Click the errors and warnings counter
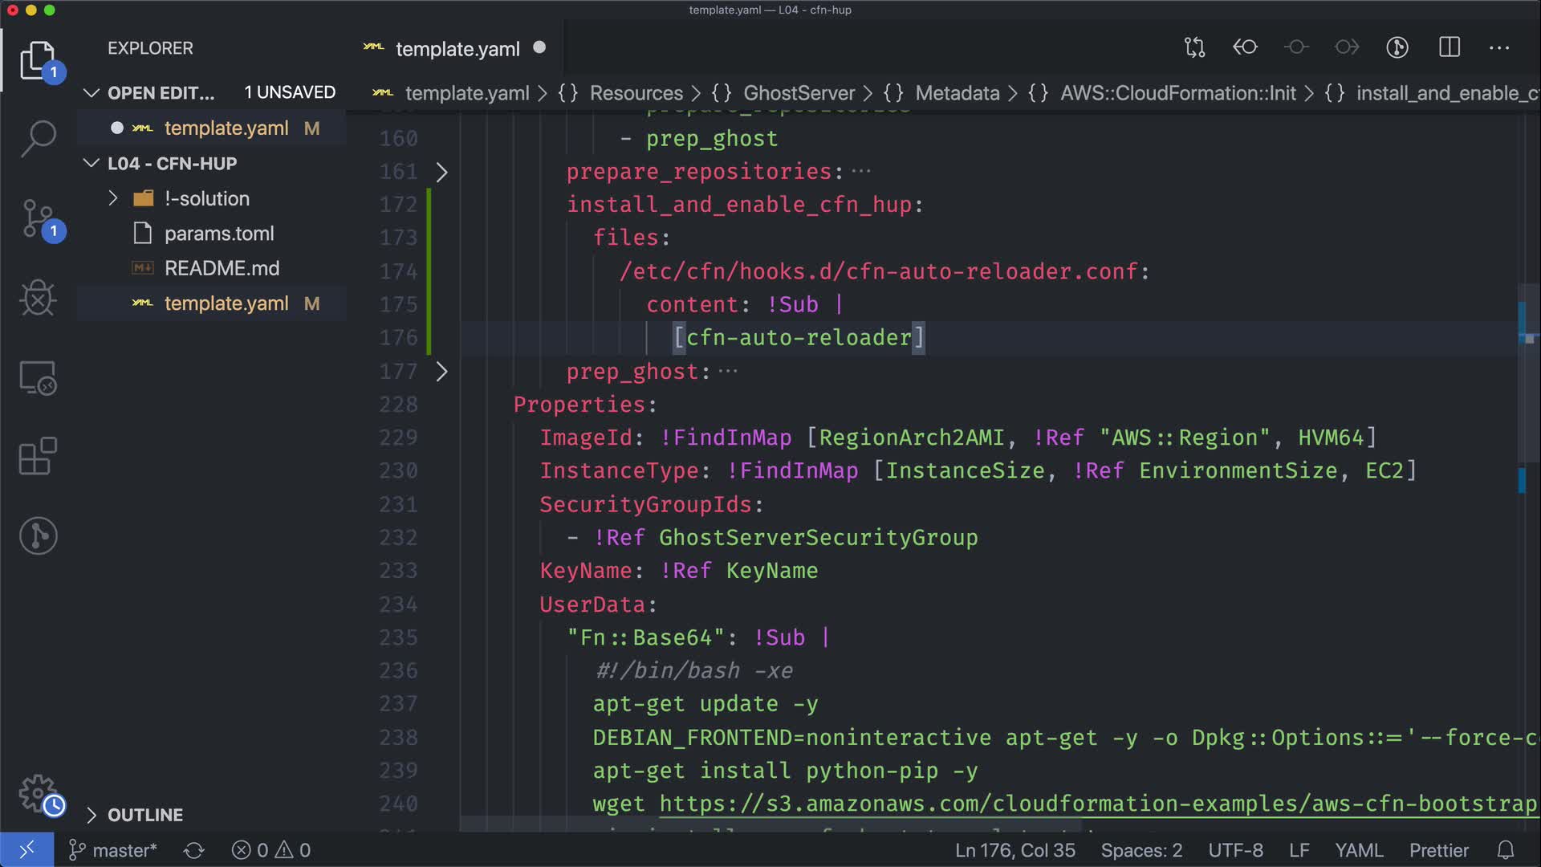 270,850
